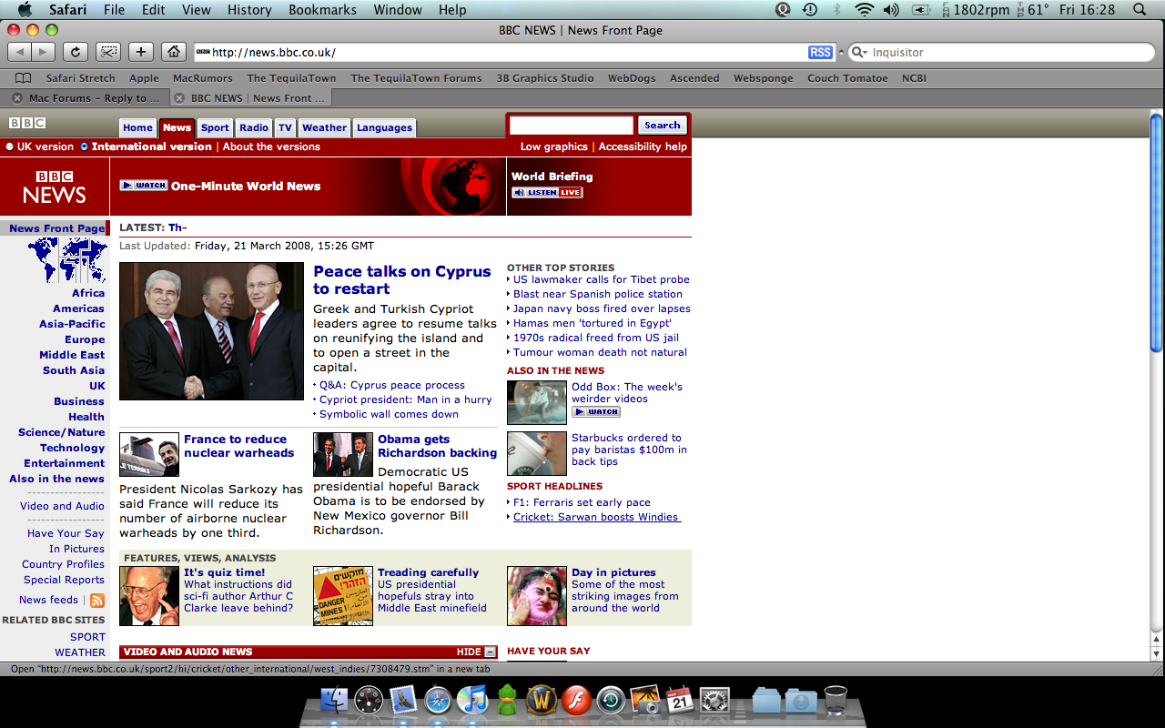The width and height of the screenshot is (1165, 728).
Task: Click the Inquisitor search field
Action: [1001, 53]
